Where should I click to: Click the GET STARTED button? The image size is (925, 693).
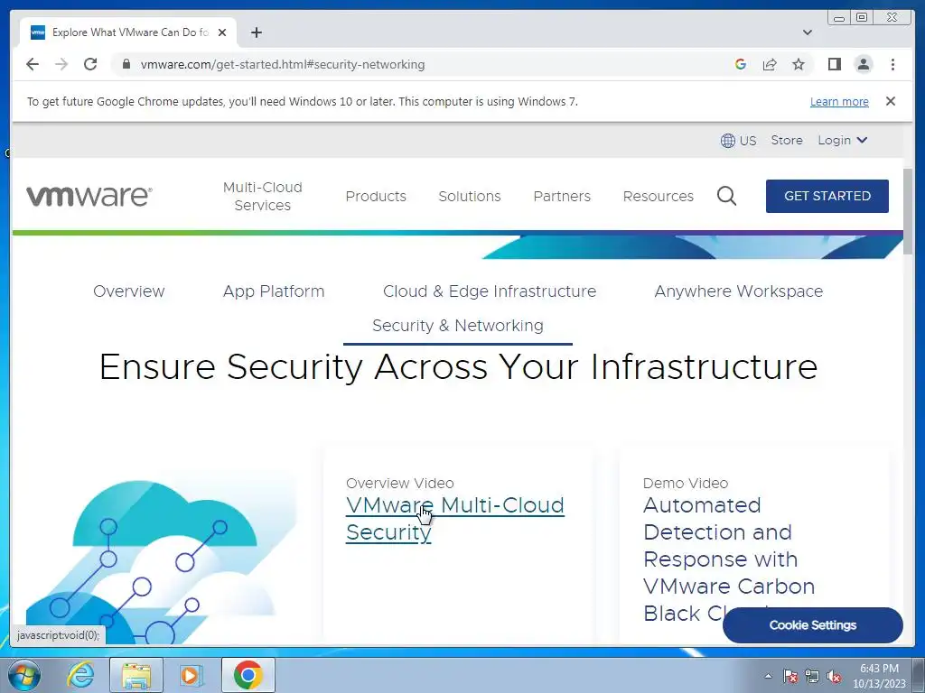pyautogui.click(x=827, y=196)
